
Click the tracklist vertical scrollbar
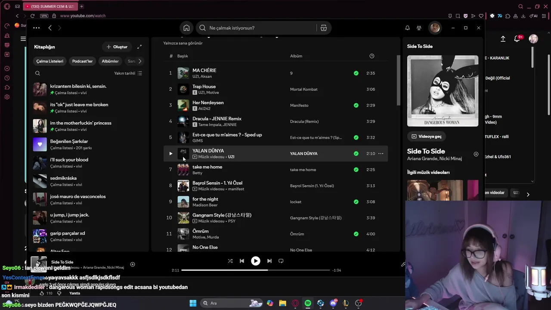(399, 80)
